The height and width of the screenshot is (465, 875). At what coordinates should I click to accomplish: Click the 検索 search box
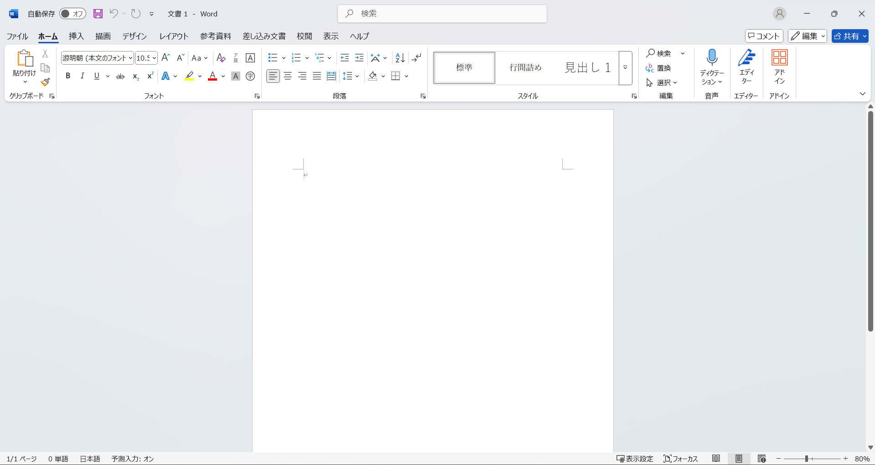click(442, 14)
